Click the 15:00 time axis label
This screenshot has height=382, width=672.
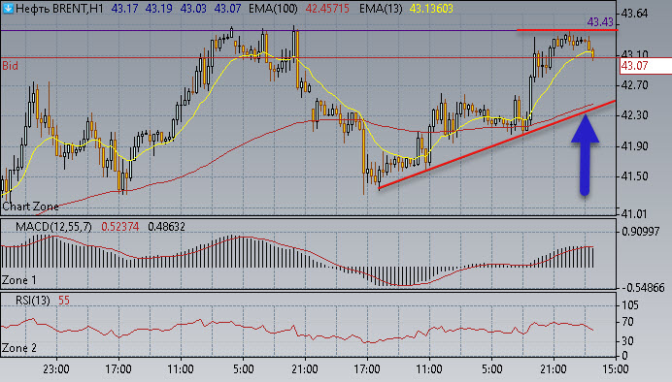point(616,369)
